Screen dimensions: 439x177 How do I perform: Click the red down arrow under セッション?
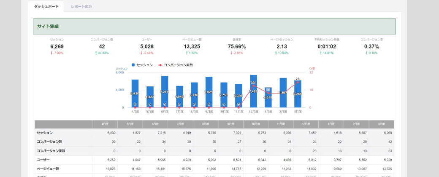pyautogui.click(x=51, y=53)
